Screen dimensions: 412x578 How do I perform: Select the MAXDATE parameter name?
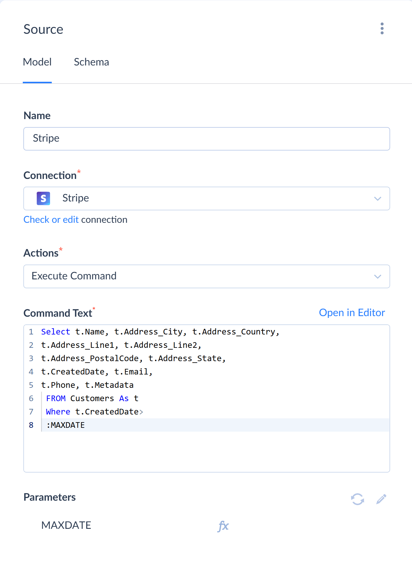[66, 525]
